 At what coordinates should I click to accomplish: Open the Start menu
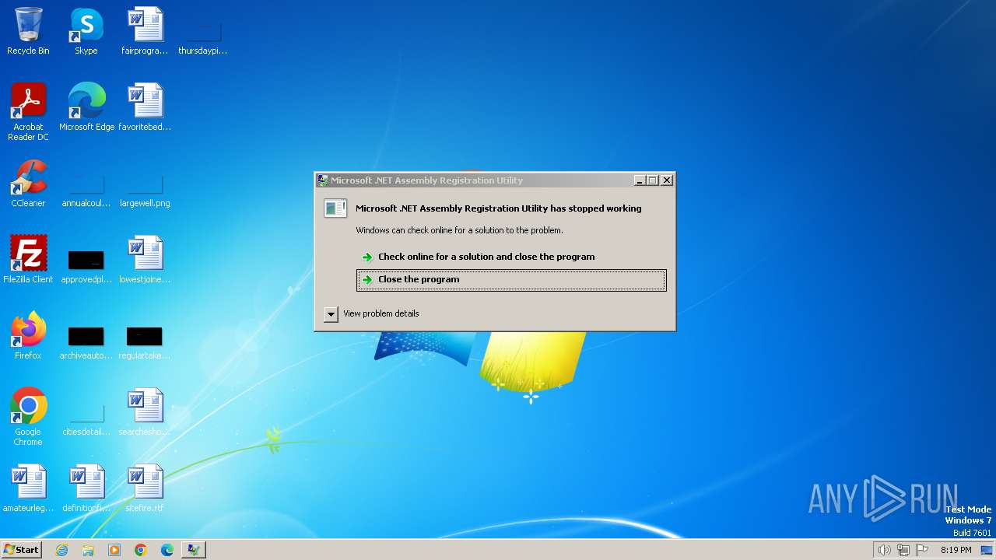(x=22, y=550)
